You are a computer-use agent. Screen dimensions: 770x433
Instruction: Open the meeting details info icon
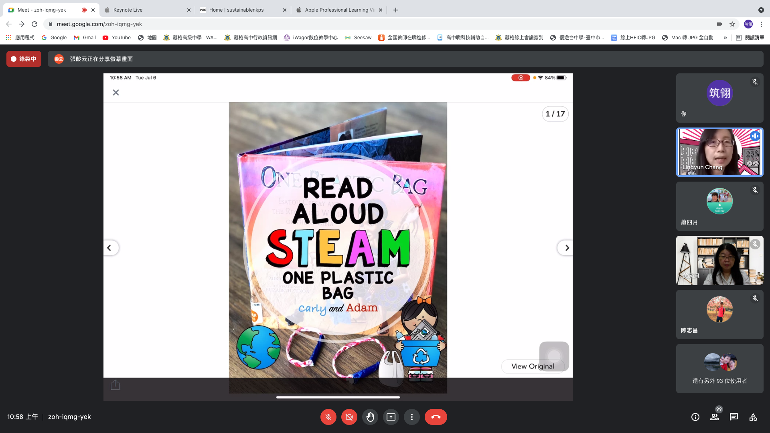click(x=695, y=417)
